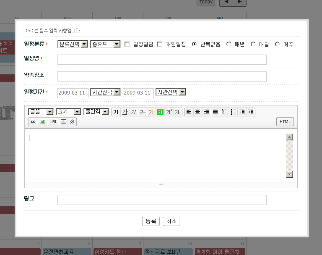The height and width of the screenshot is (255, 322).
Task: Click the center align icon
Action: coord(197,112)
